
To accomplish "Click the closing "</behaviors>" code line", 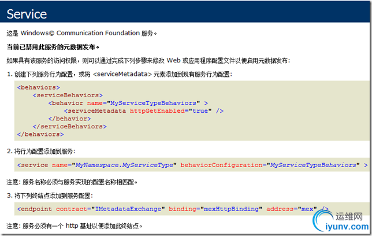I will coord(40,134).
